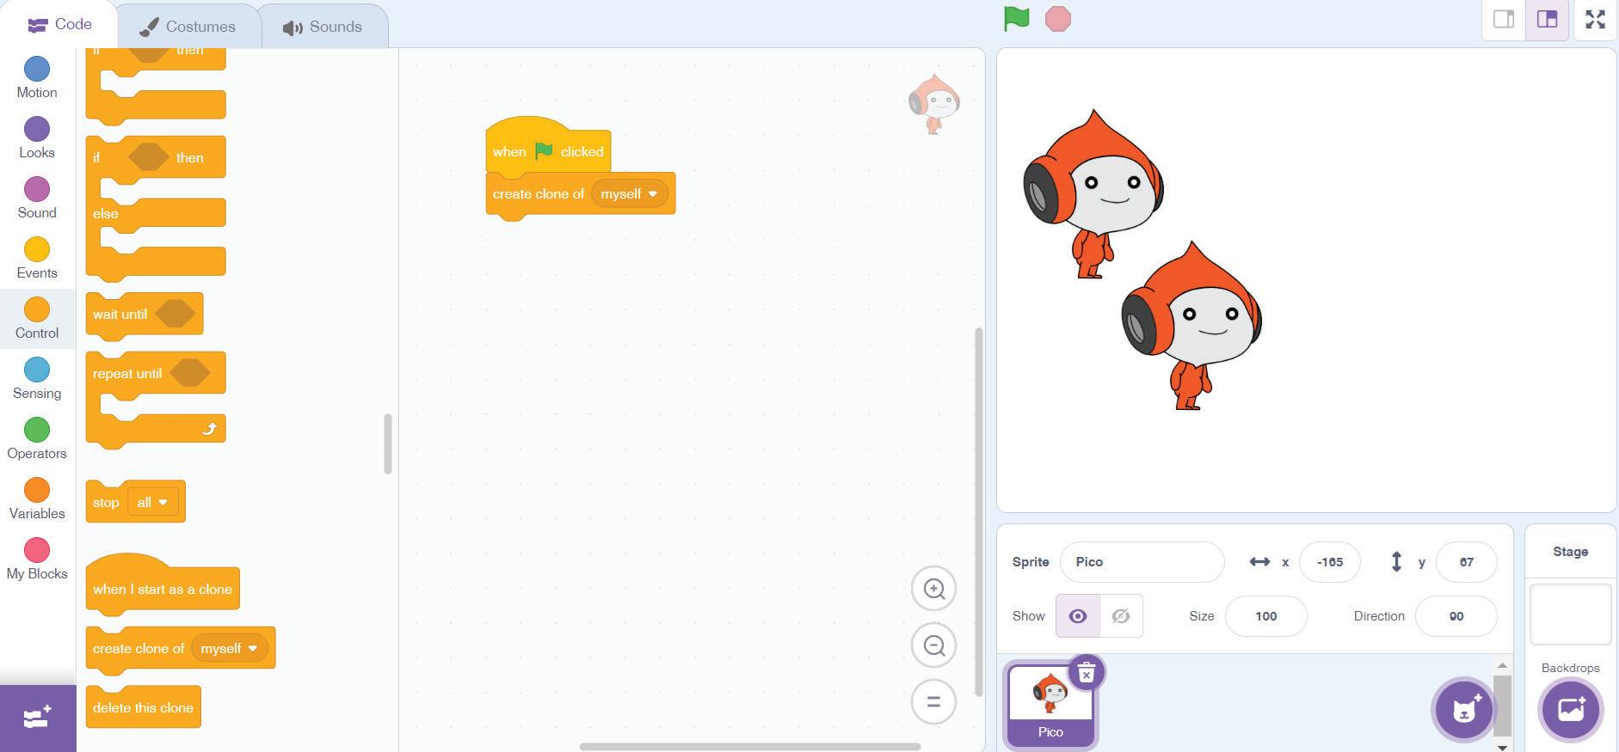Click the sprite x position field
This screenshot has height=752, width=1619.
point(1329,562)
